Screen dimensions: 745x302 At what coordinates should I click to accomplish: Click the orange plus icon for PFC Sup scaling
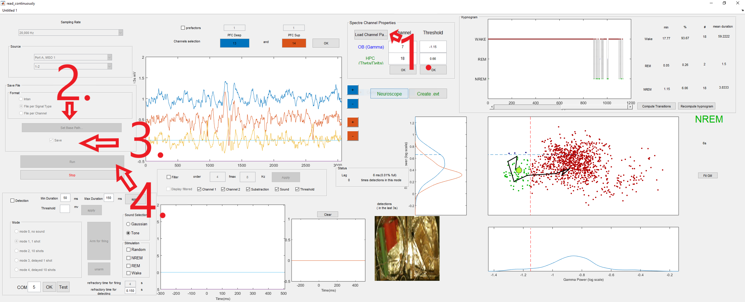pos(352,122)
